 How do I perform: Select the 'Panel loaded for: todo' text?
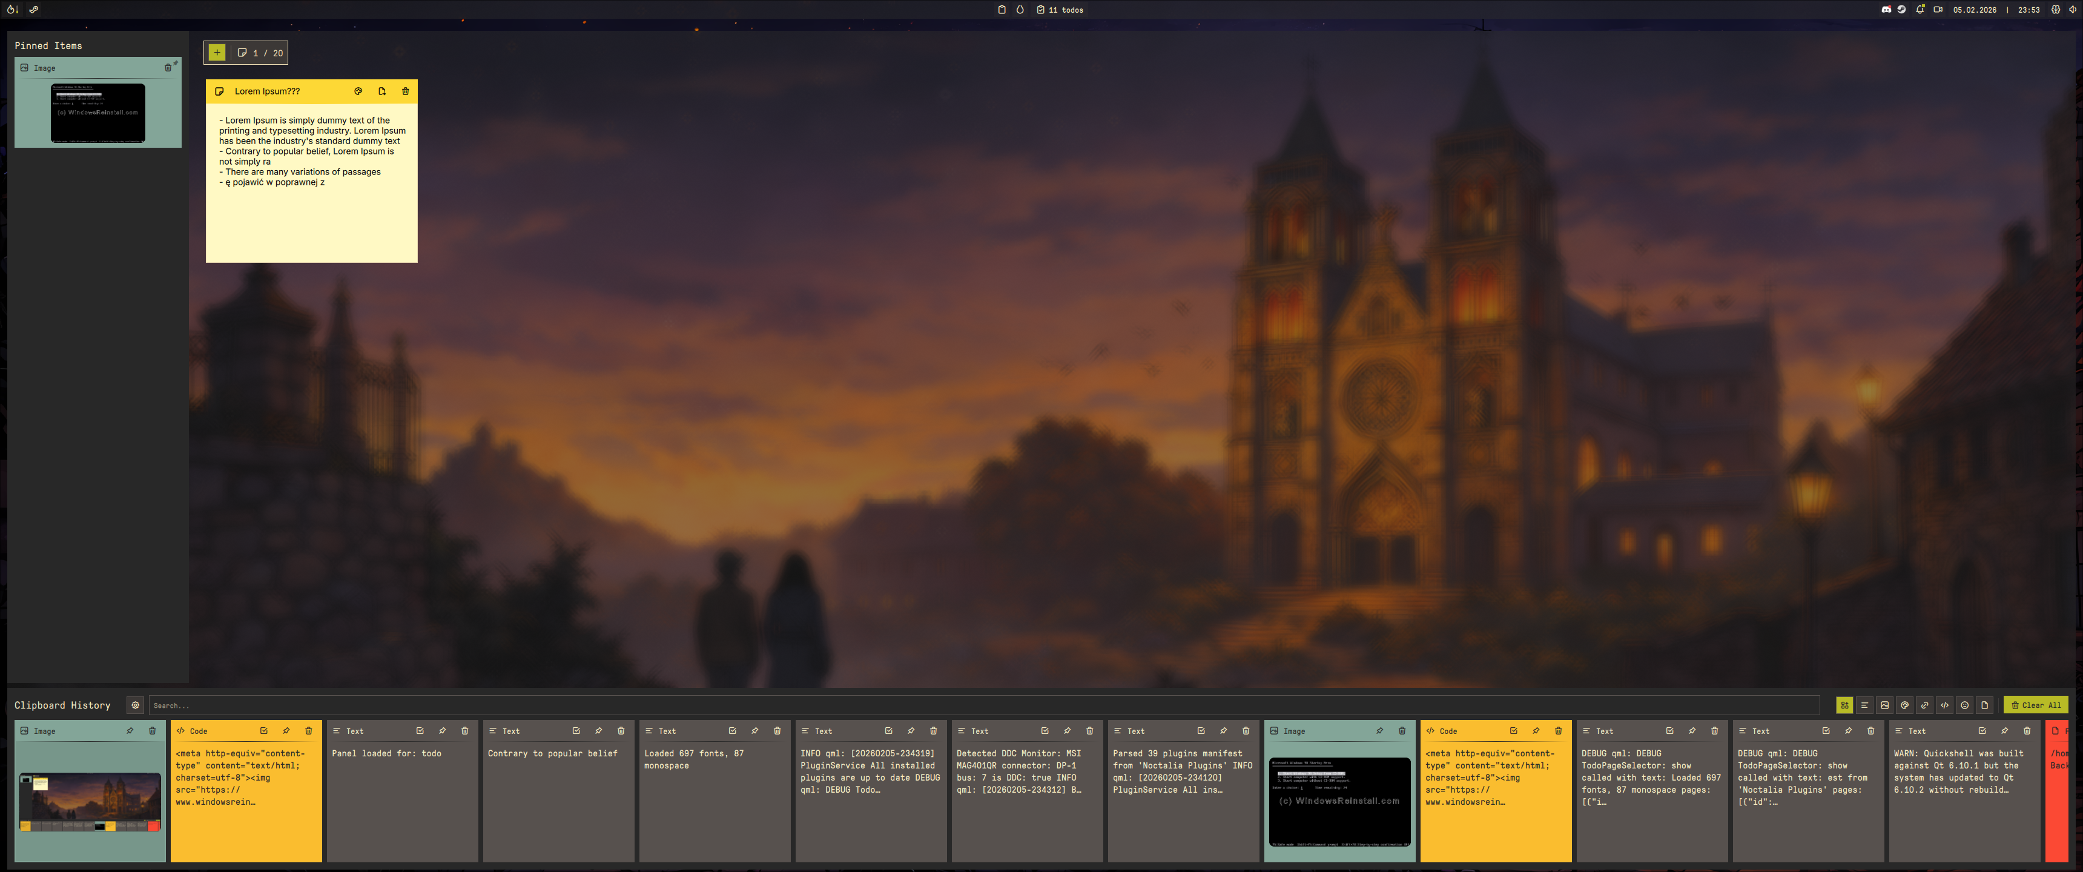tap(386, 753)
